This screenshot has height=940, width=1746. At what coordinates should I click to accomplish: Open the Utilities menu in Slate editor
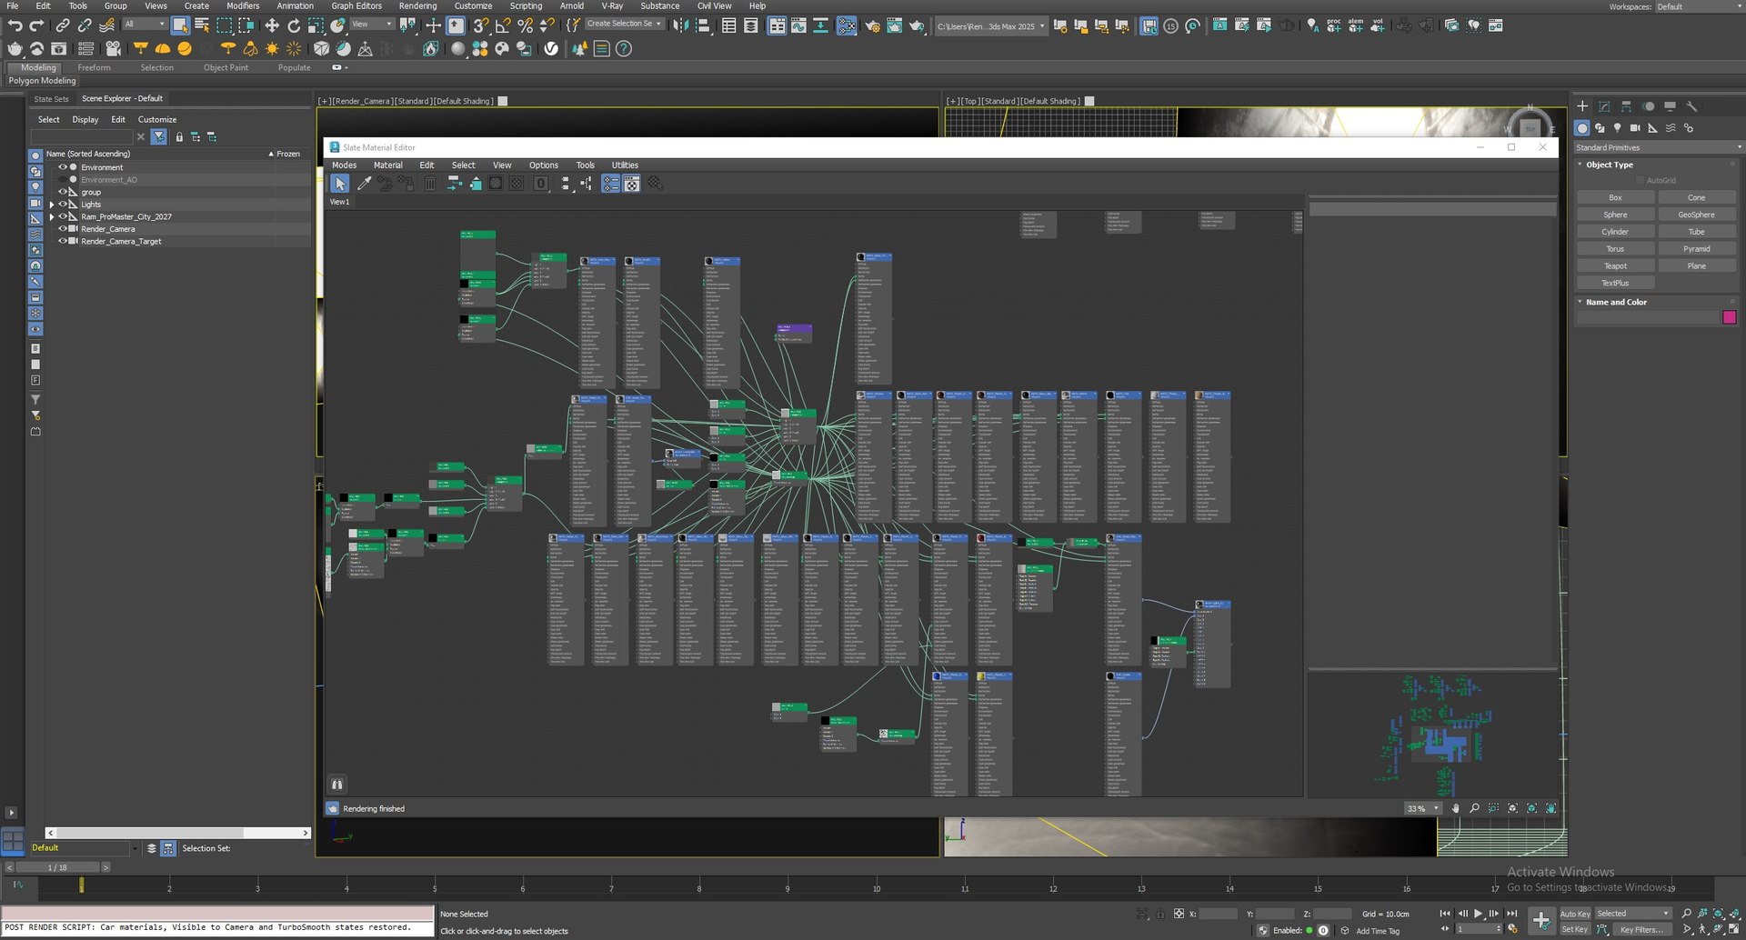click(x=625, y=165)
